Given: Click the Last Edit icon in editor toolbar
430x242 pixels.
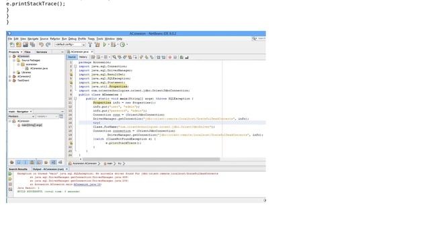Looking at the screenshot, I should pyautogui.click(x=93, y=57).
